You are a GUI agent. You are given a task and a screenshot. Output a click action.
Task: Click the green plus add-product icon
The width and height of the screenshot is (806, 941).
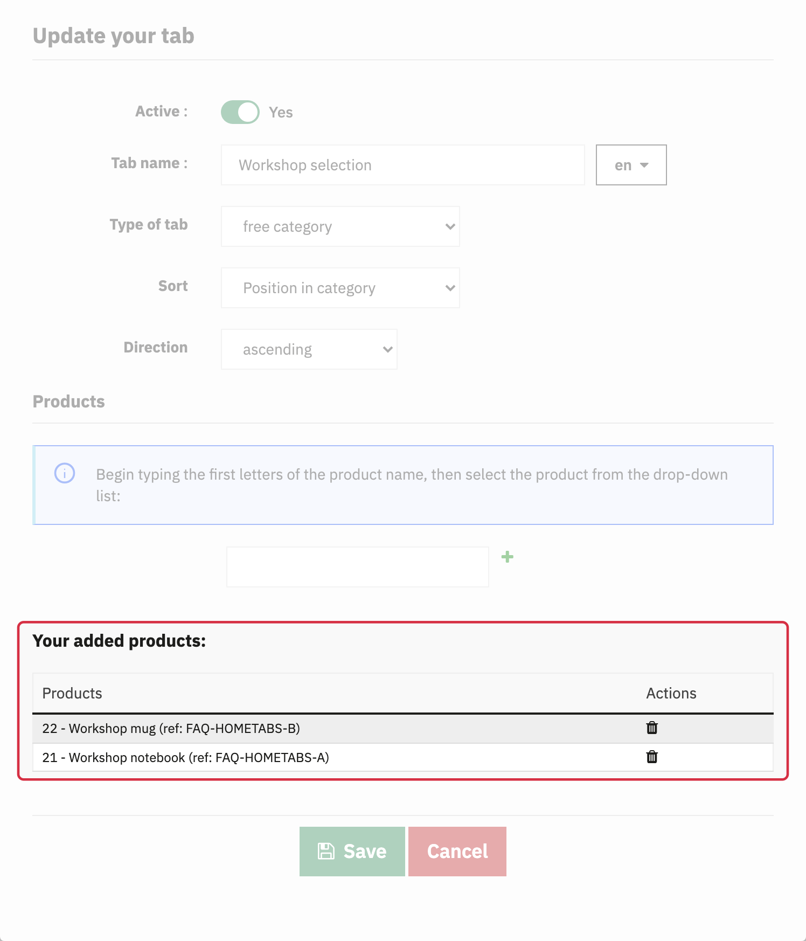[507, 557]
